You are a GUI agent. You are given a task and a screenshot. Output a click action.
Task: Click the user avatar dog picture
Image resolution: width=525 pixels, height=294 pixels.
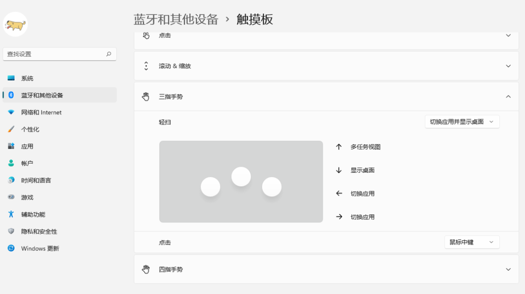pos(16,24)
